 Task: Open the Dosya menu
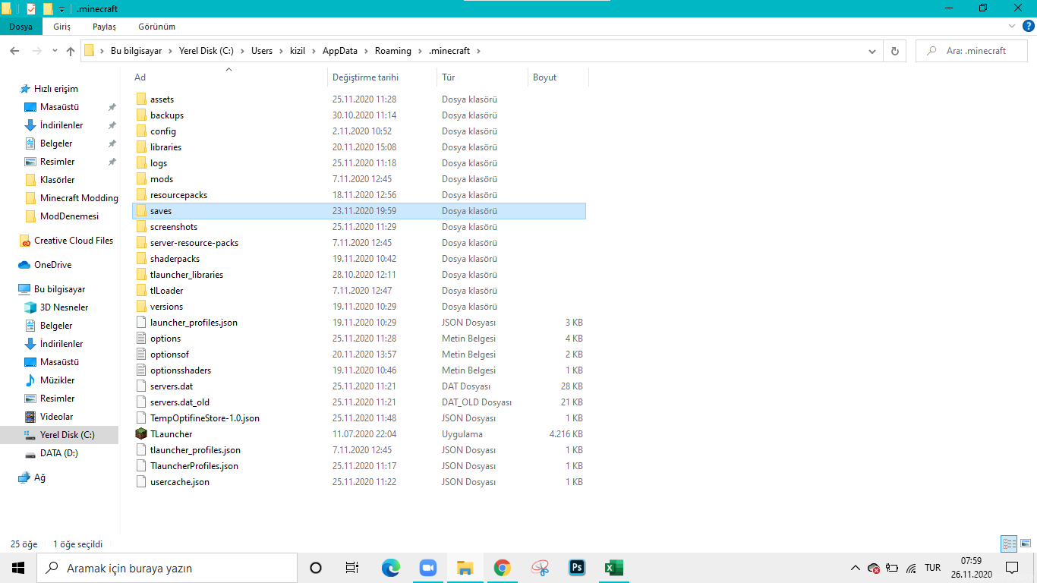pyautogui.click(x=20, y=27)
